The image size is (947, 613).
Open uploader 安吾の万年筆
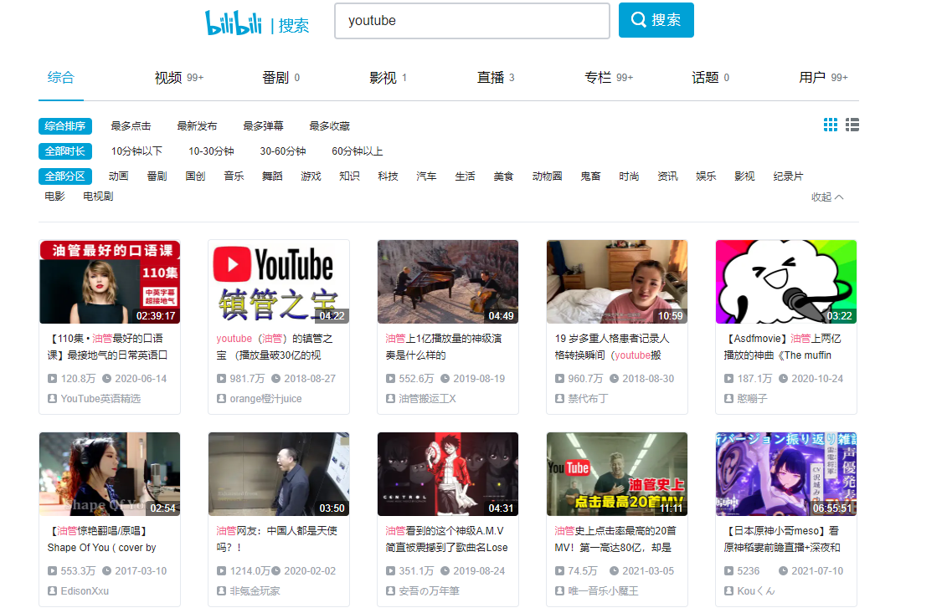tap(430, 590)
